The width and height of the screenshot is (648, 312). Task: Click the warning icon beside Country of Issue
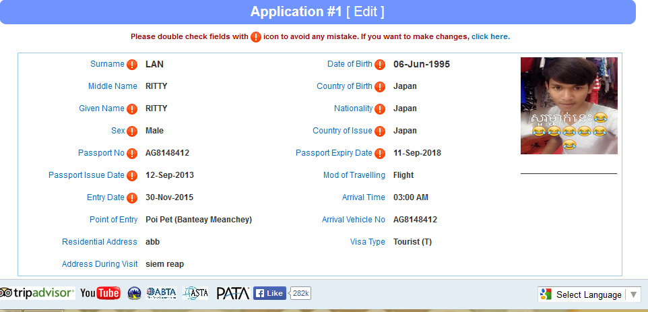pyautogui.click(x=380, y=131)
